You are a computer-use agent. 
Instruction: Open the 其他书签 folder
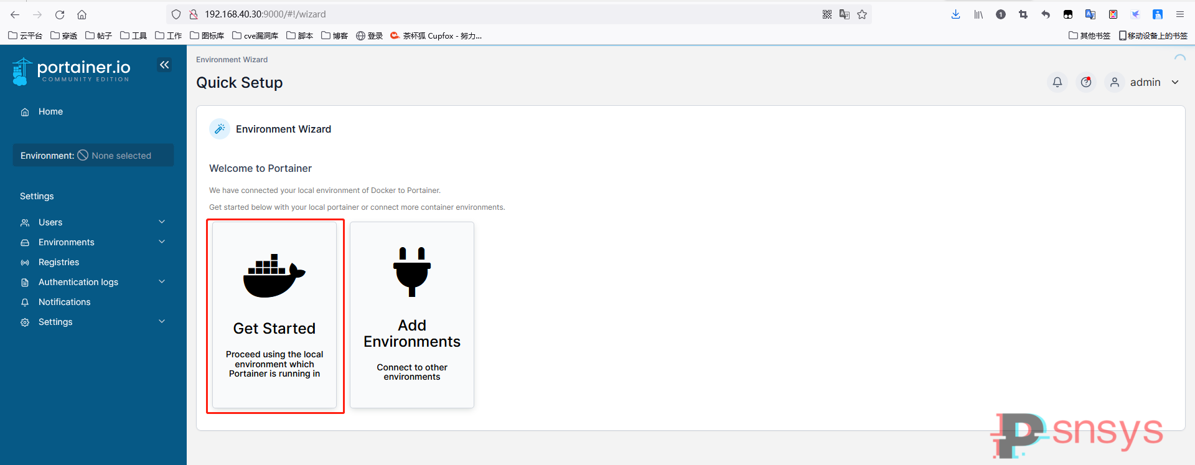pos(1090,35)
